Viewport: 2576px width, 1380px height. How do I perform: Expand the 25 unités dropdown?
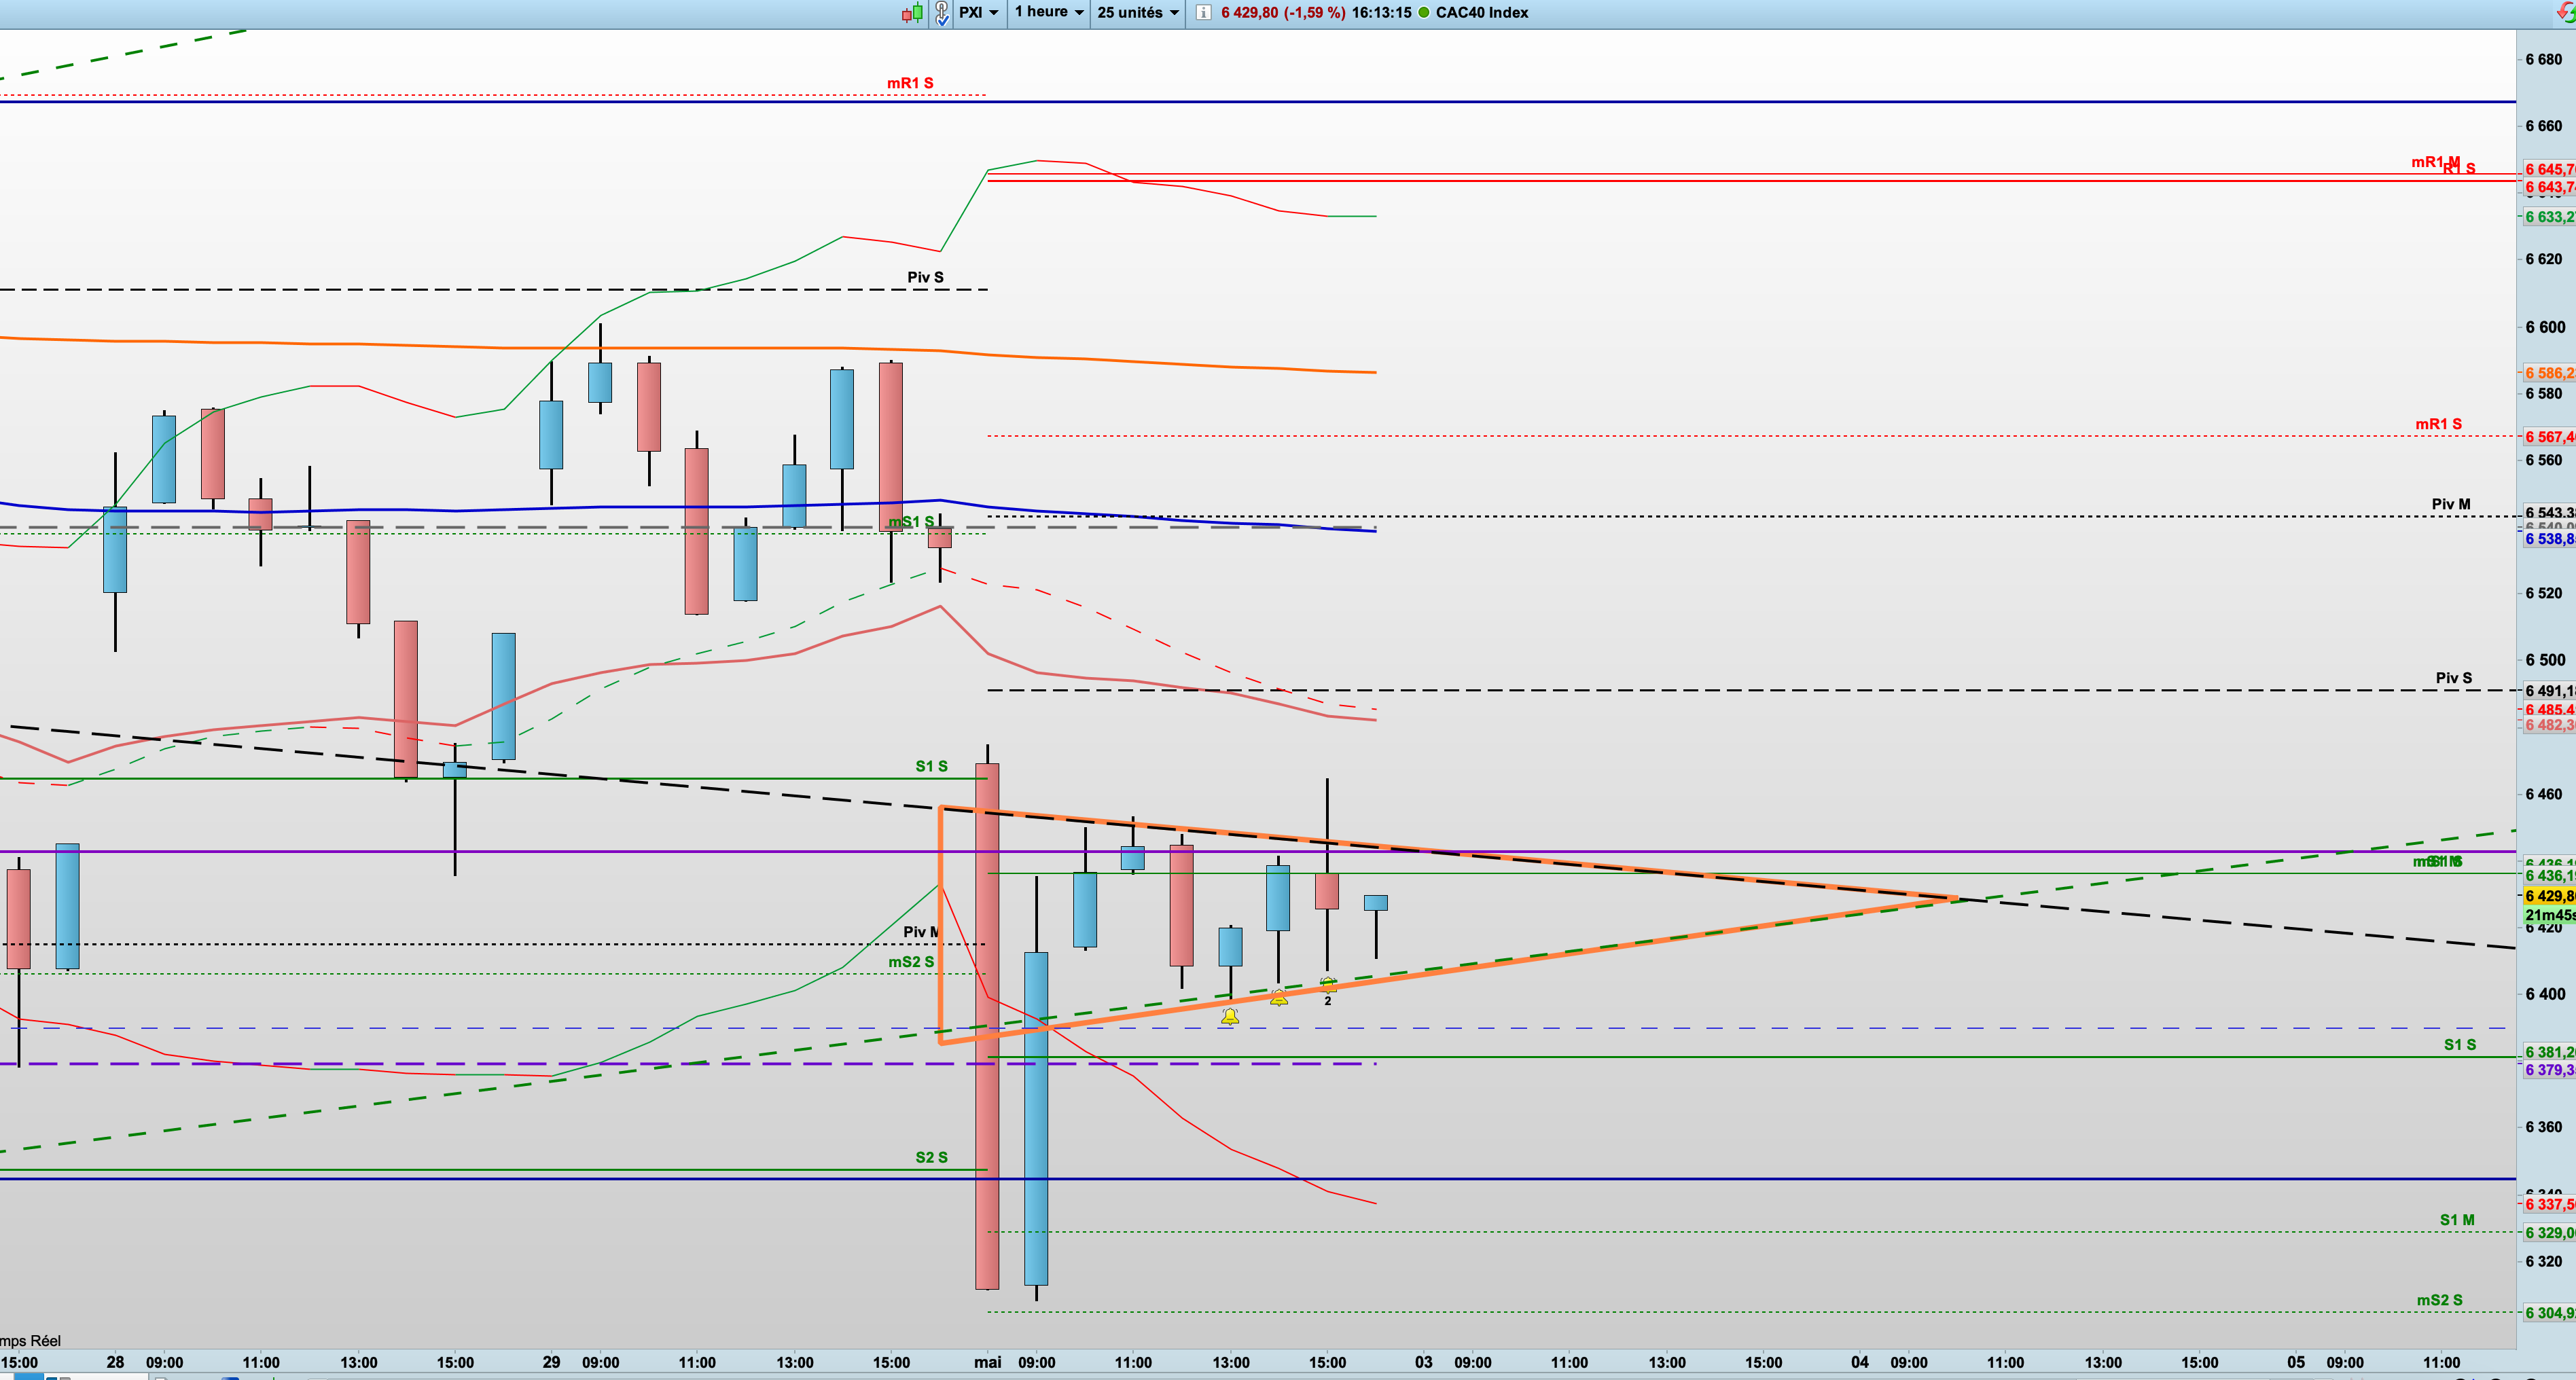1137,13
